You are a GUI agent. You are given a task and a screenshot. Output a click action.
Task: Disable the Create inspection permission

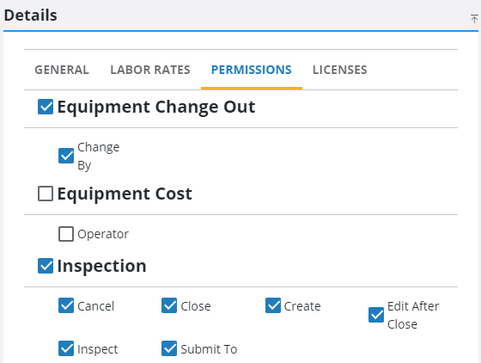click(x=273, y=305)
